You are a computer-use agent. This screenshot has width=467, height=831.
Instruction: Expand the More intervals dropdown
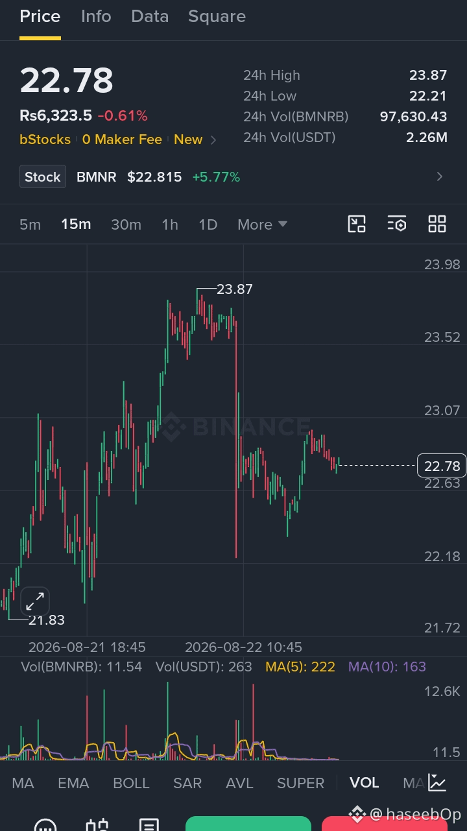[262, 224]
